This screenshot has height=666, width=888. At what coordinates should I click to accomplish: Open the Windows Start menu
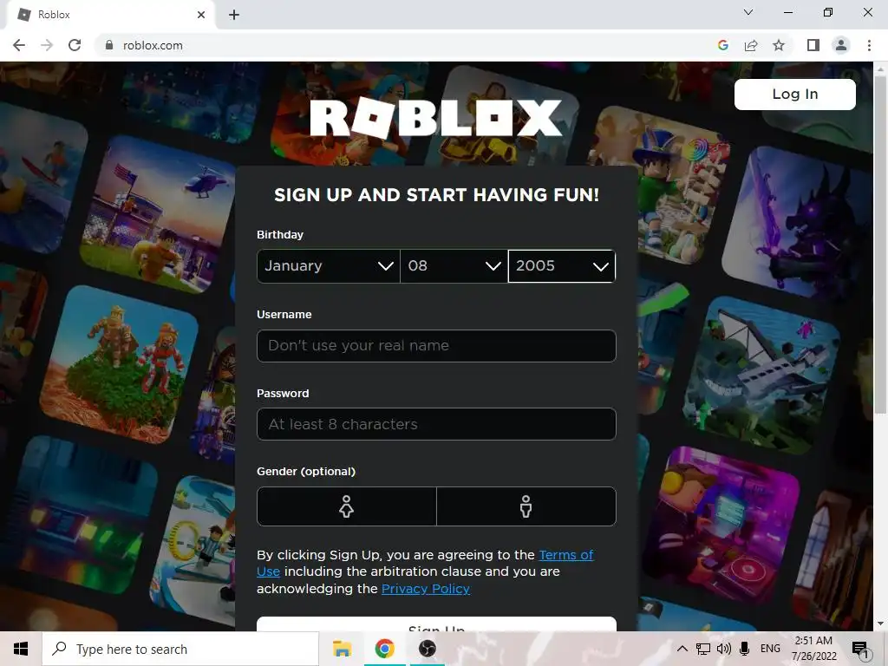point(21,649)
